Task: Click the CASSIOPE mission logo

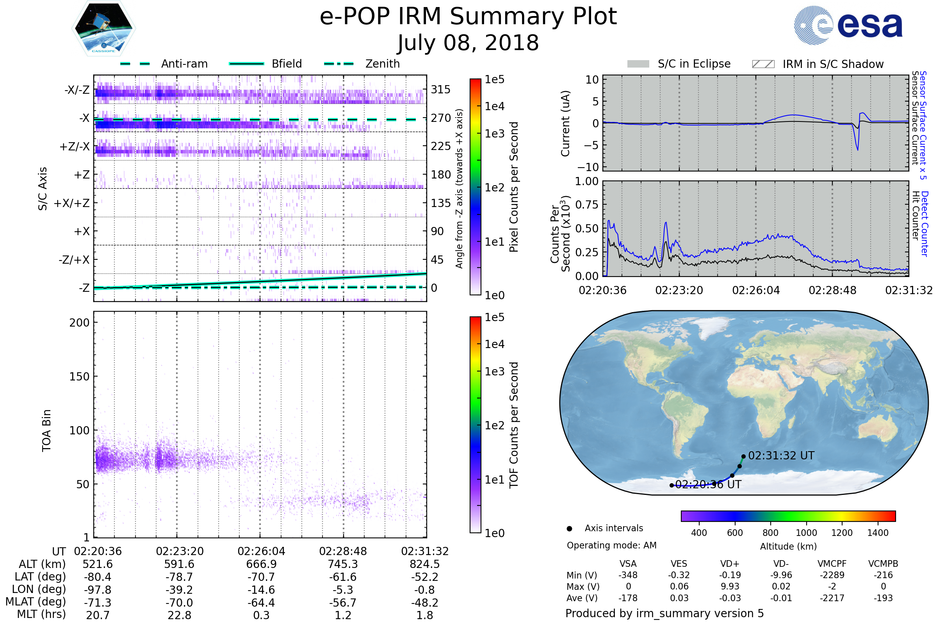Action: pos(103,29)
